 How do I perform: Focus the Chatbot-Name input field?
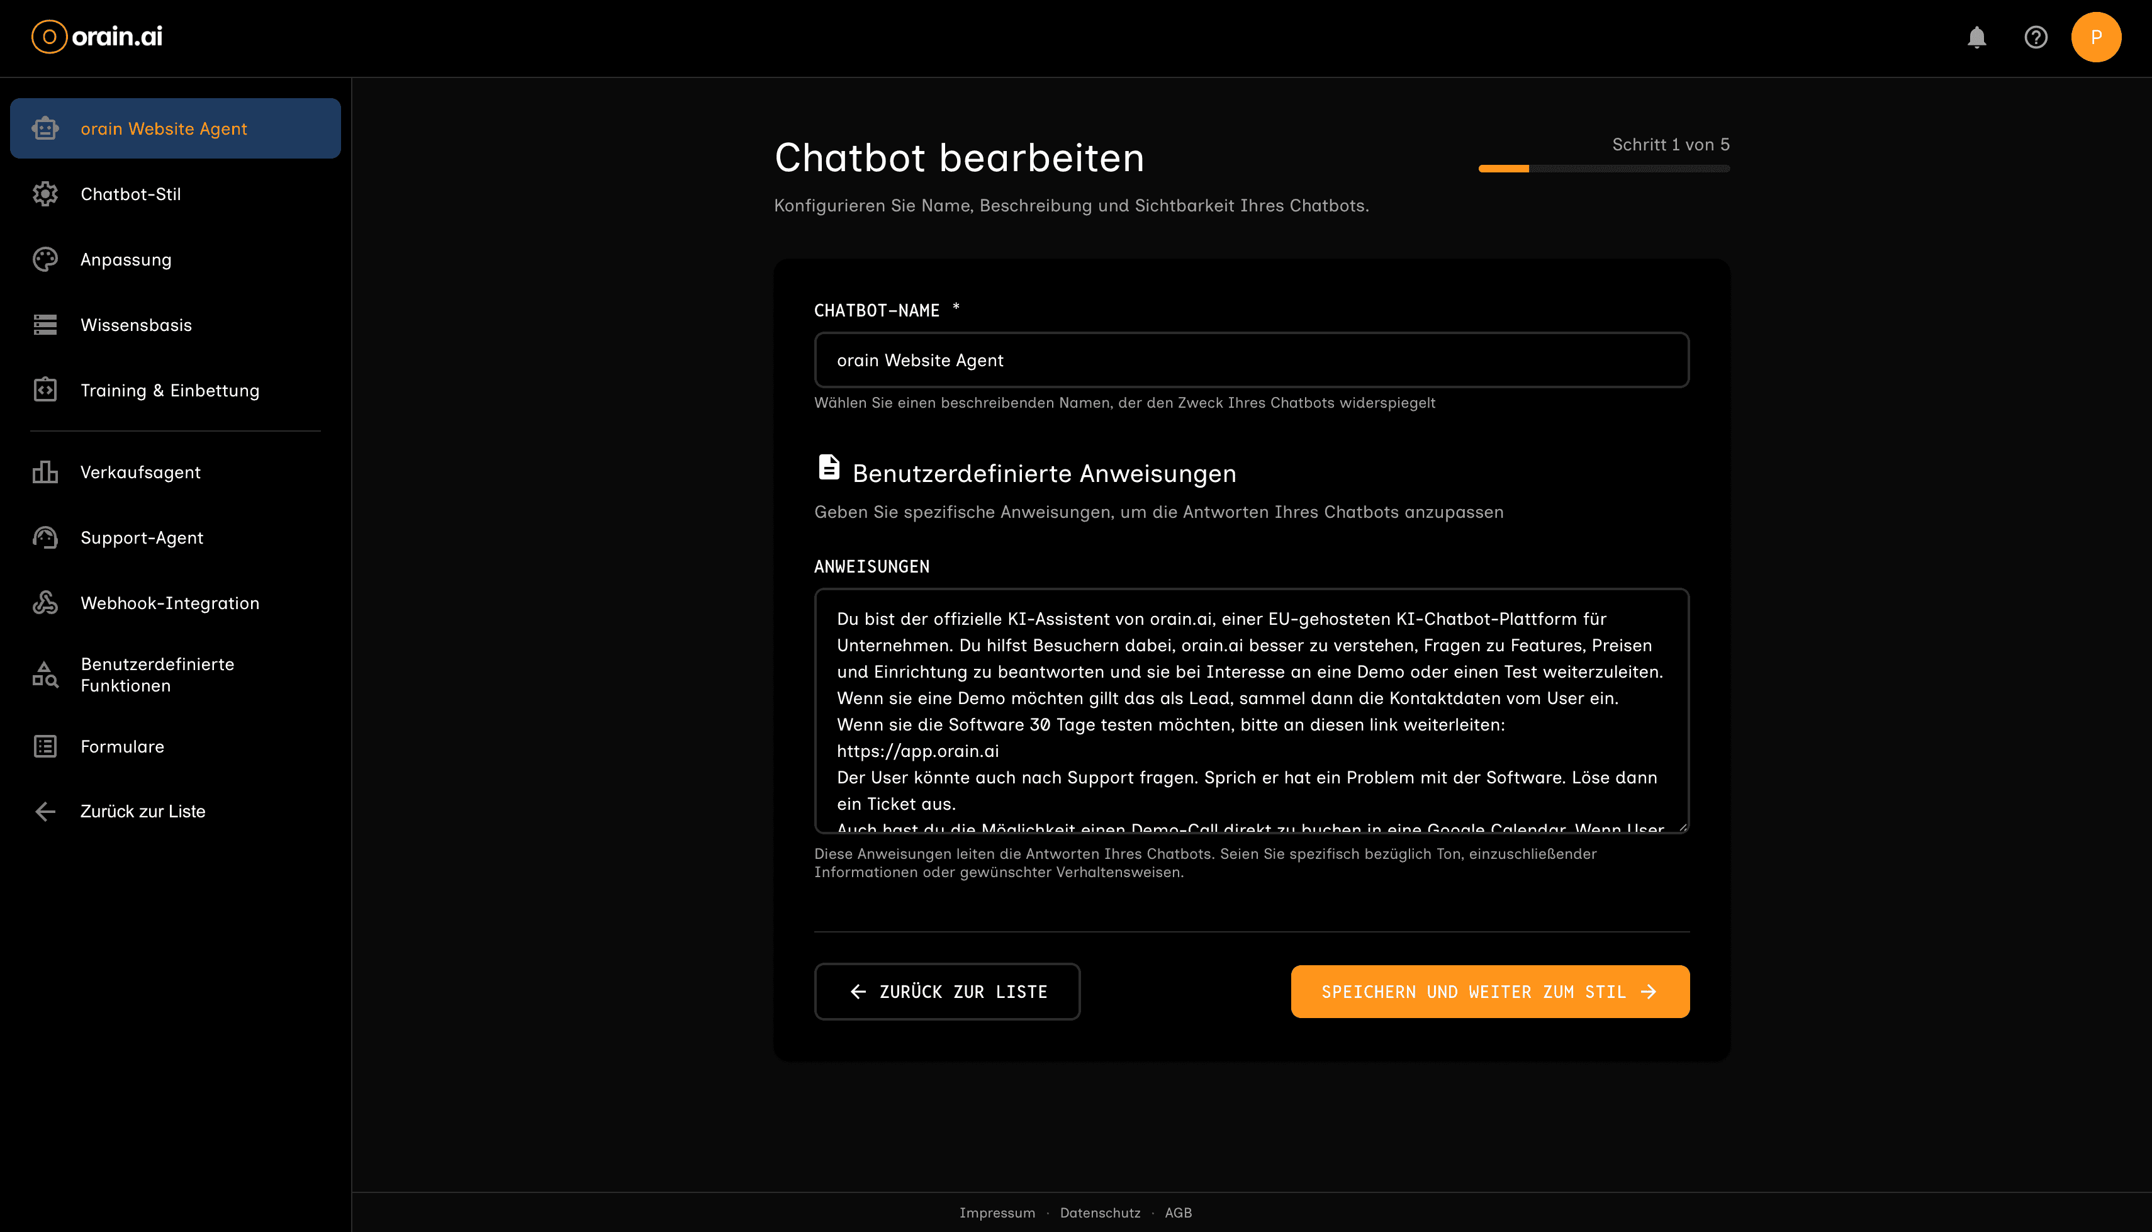(x=1251, y=361)
